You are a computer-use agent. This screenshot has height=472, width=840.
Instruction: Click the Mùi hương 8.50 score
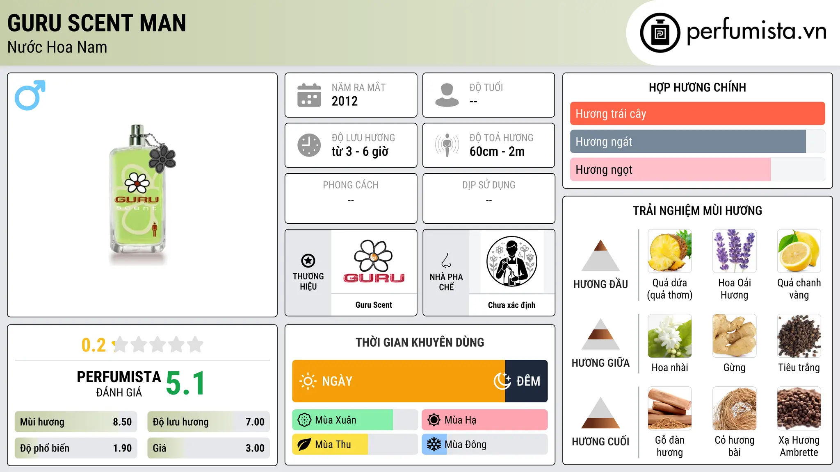pyautogui.click(x=76, y=422)
